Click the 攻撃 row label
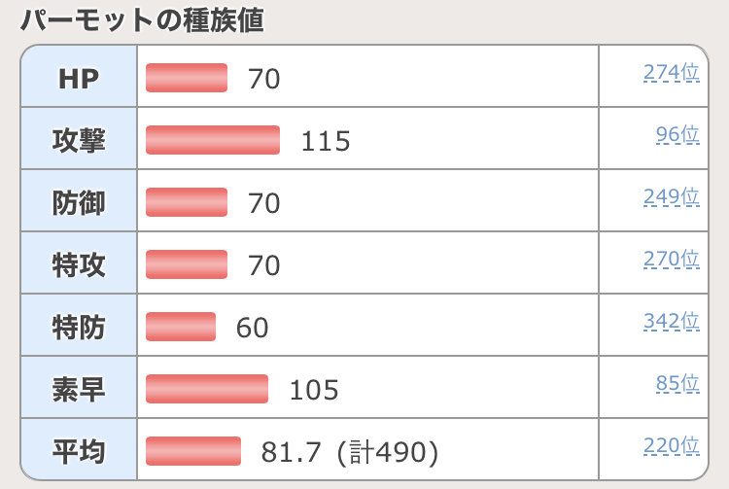729x489 pixels. [79, 140]
